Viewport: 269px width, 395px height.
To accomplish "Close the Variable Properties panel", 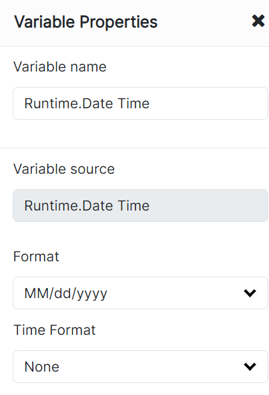I will click(258, 21).
